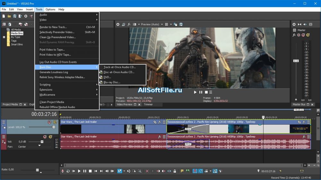Click the Split Screen View icon
The height and width of the screenshot is (180, 321).
[134, 24]
